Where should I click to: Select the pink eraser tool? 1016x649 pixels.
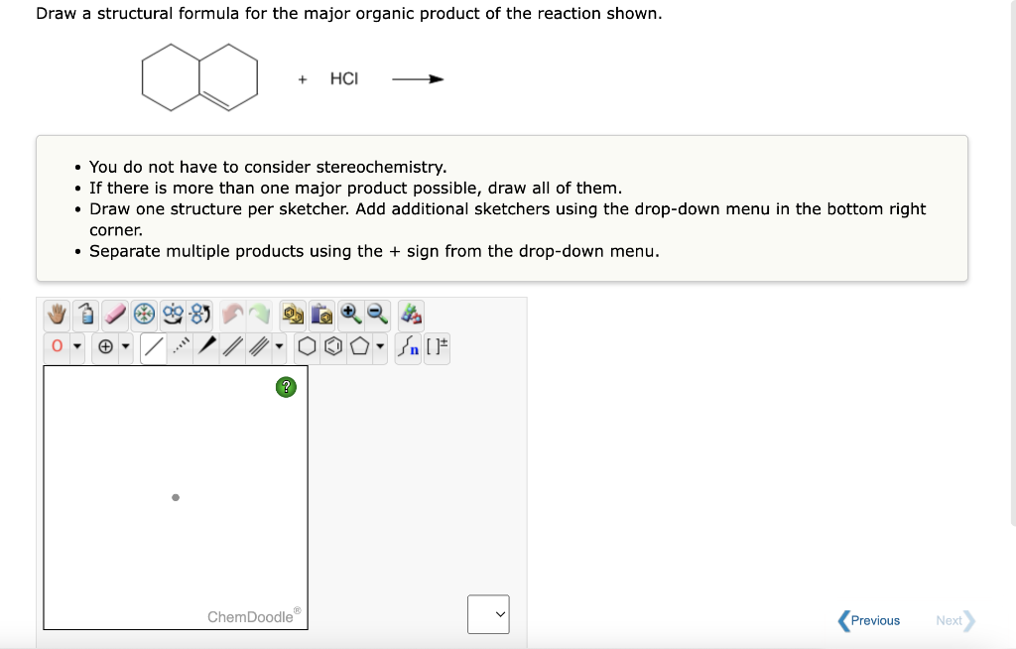point(115,315)
